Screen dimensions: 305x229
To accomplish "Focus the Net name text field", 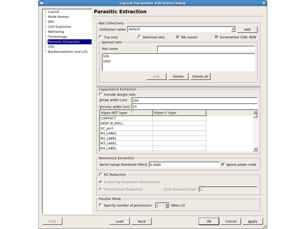I will point(206,49).
